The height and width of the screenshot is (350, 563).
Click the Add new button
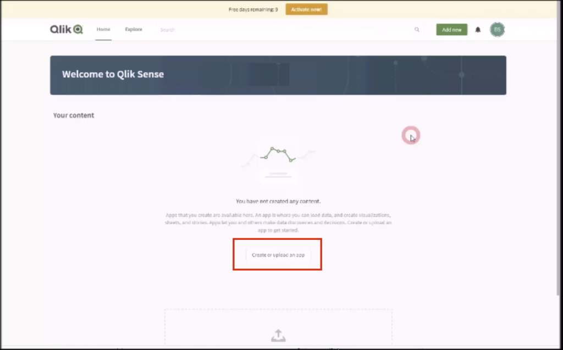click(452, 30)
